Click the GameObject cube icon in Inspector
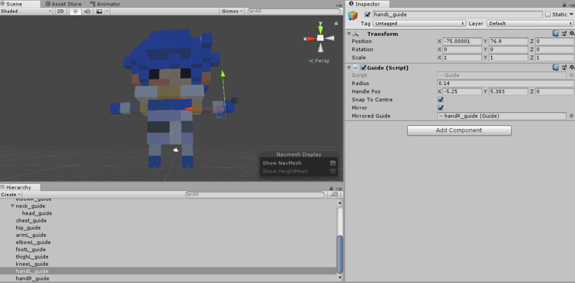Image resolution: width=575 pixels, height=283 pixels. pyautogui.click(x=353, y=15)
